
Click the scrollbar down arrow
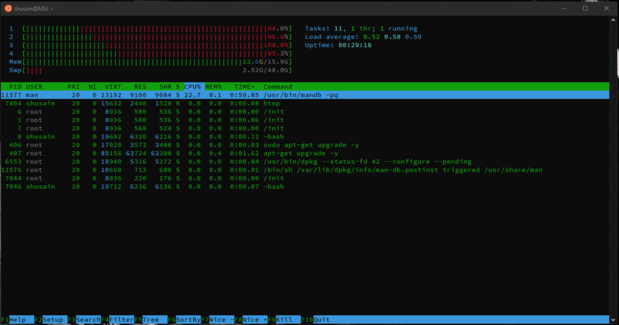point(613,319)
